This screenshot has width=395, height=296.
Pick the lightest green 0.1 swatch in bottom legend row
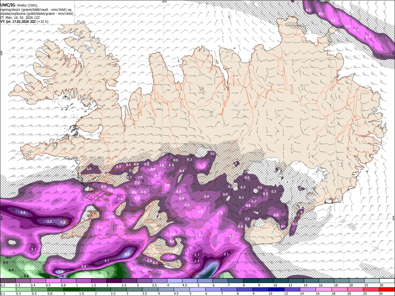[x=8, y=289]
